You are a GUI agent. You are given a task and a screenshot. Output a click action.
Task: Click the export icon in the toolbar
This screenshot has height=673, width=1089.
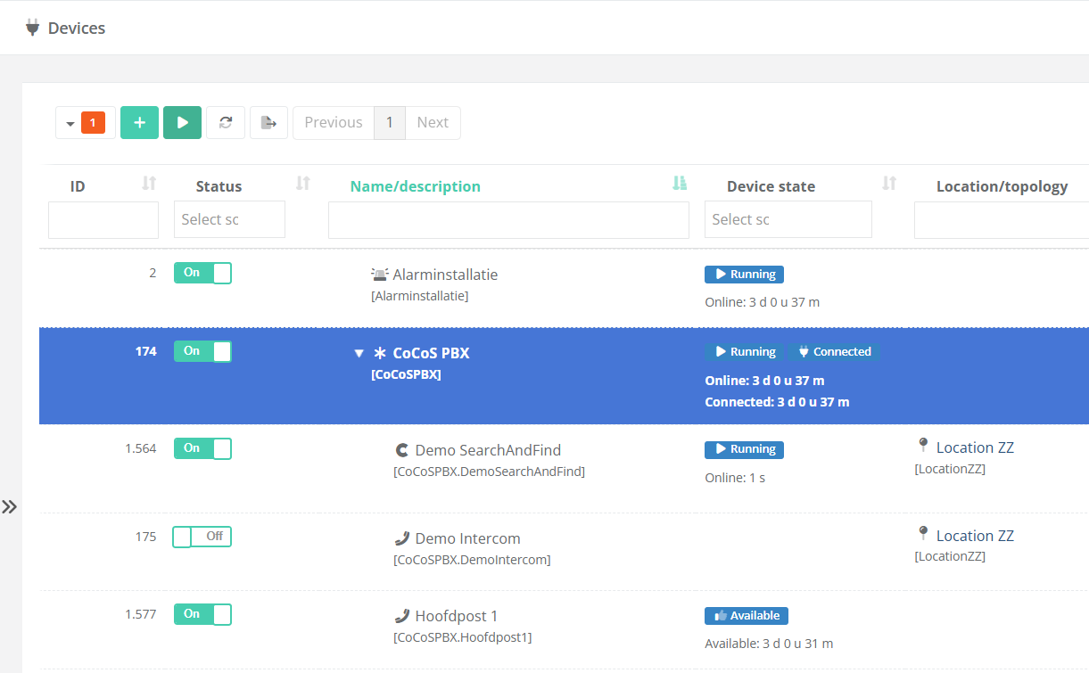coord(268,122)
